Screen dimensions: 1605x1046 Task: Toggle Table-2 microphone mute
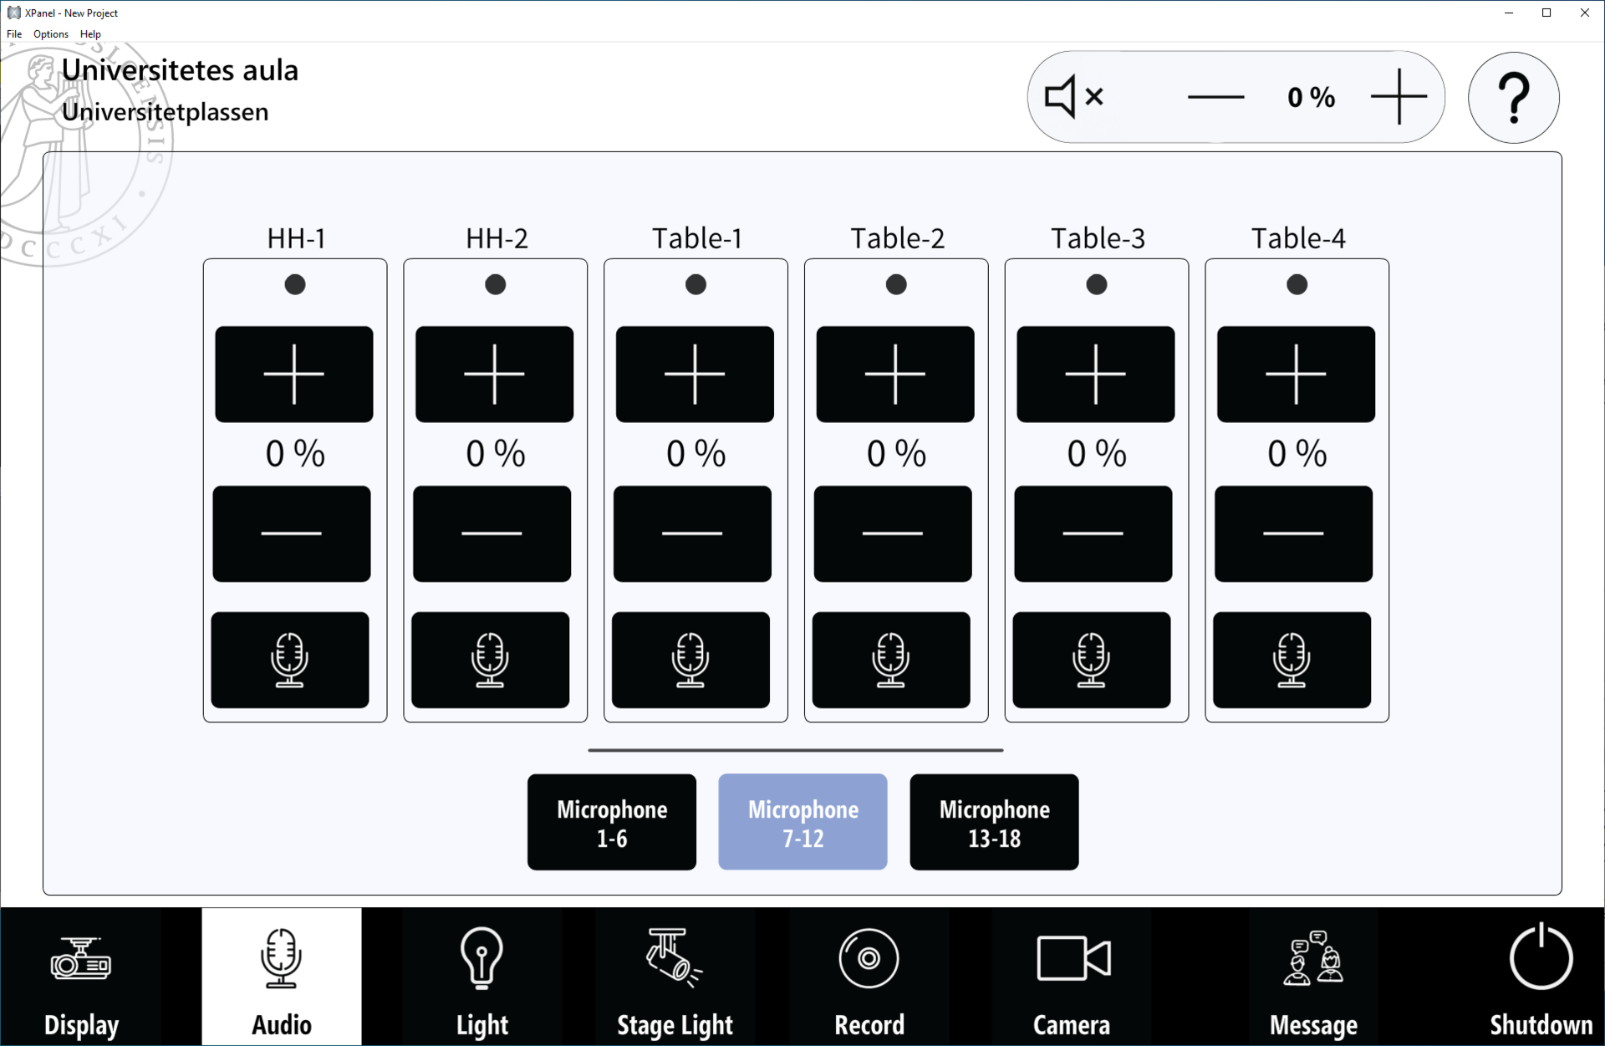[891, 660]
